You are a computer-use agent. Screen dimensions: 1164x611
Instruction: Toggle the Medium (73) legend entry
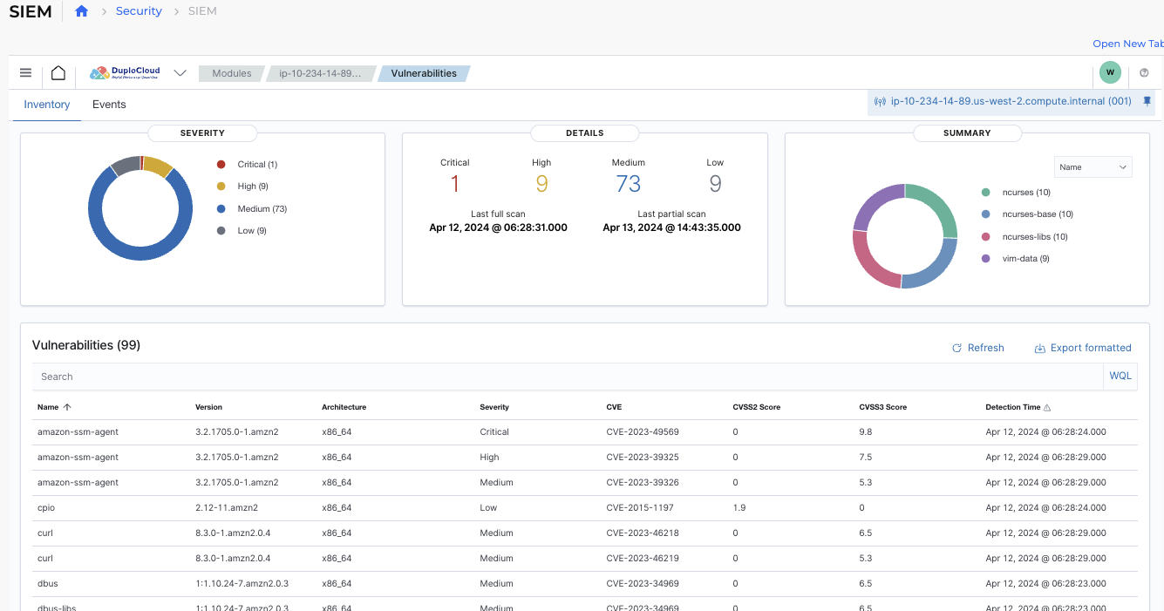pyautogui.click(x=251, y=209)
